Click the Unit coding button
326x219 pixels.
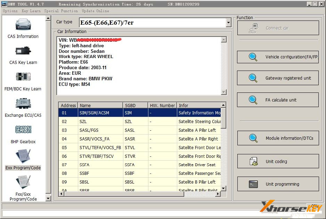pos(278,161)
